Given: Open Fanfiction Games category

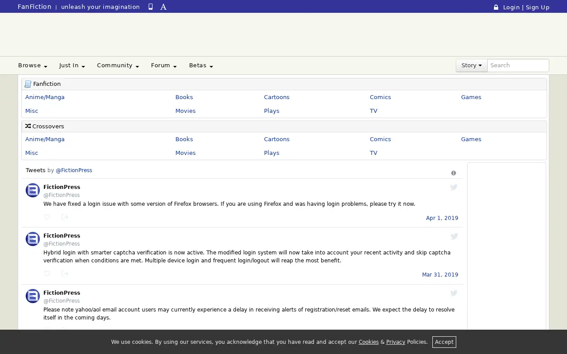Looking at the screenshot, I should (471, 97).
